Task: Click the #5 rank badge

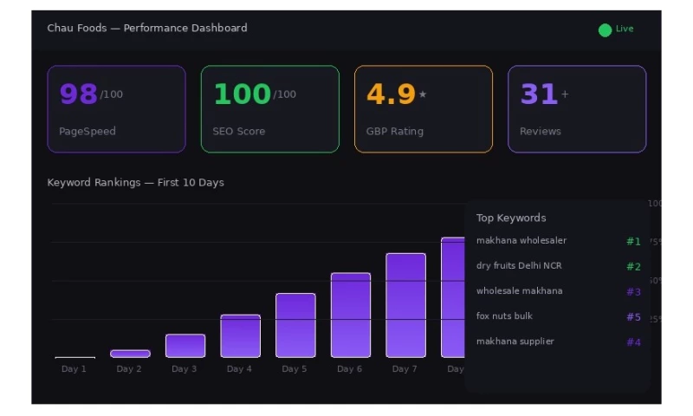Action: (x=633, y=317)
